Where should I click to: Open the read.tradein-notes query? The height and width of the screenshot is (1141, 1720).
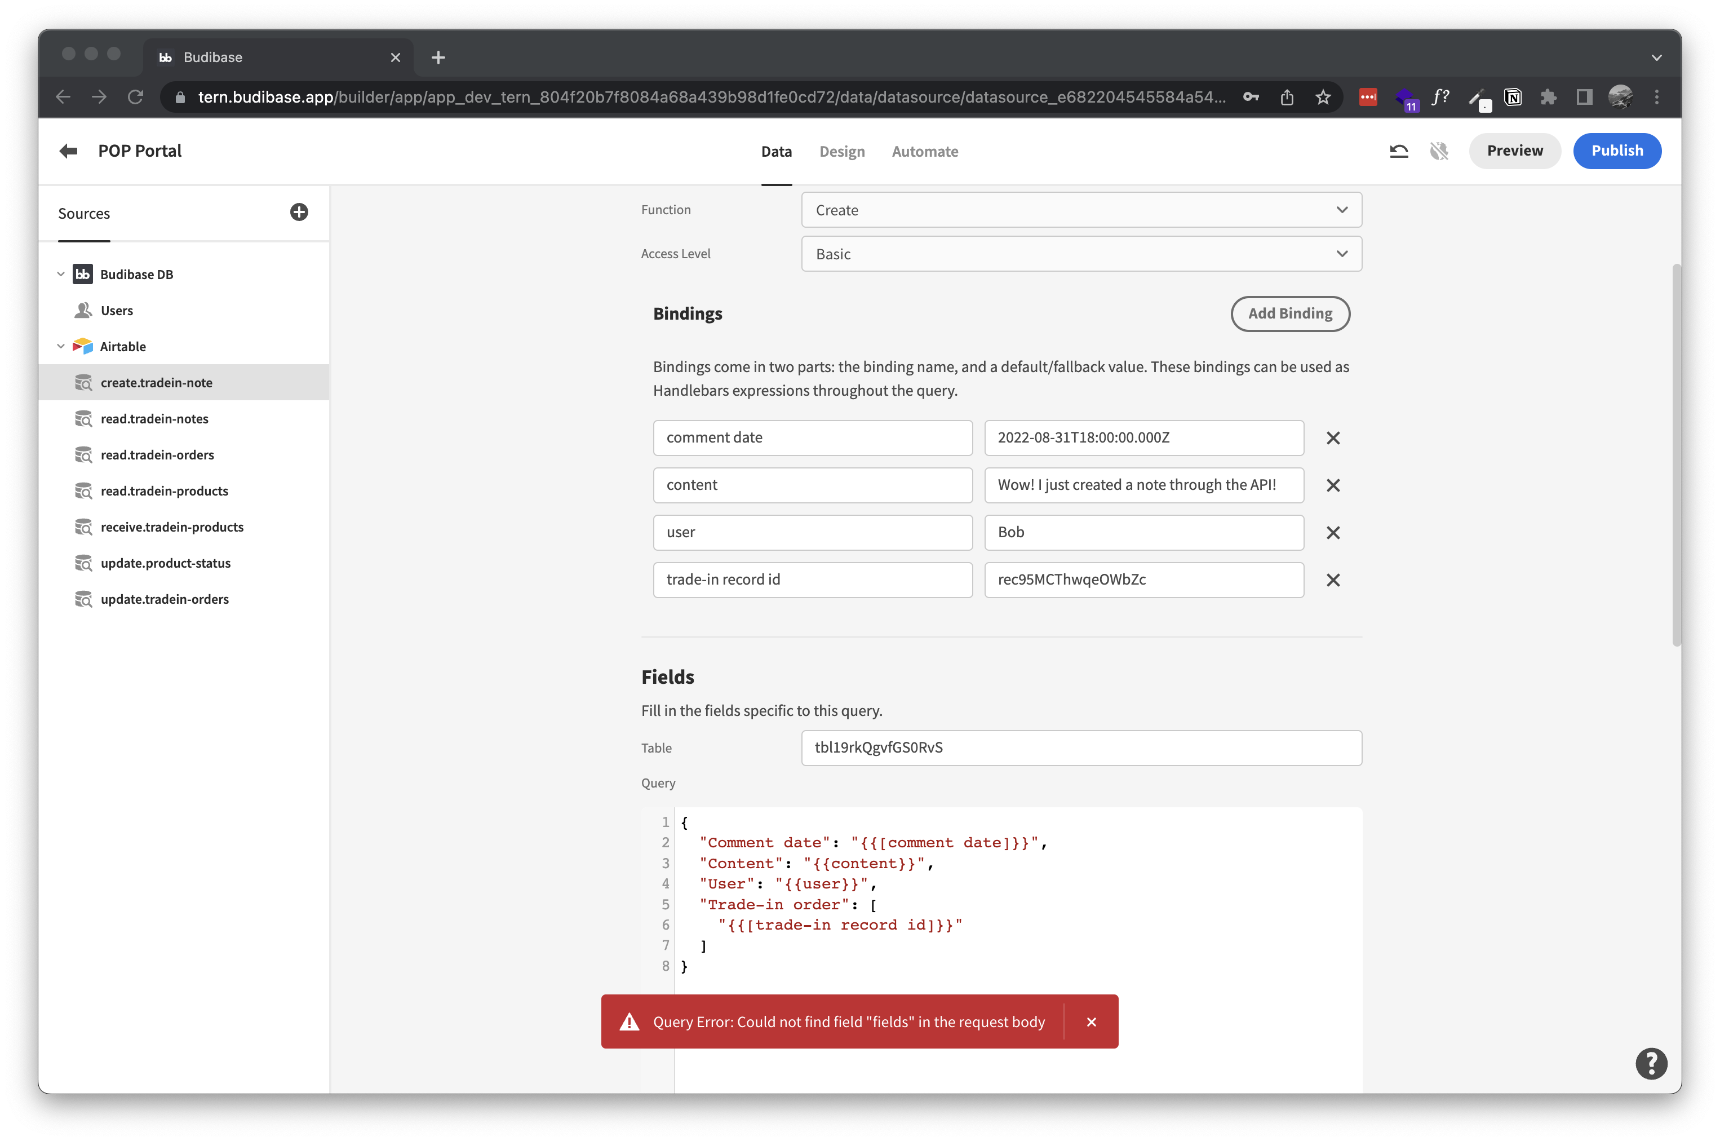tap(154, 418)
